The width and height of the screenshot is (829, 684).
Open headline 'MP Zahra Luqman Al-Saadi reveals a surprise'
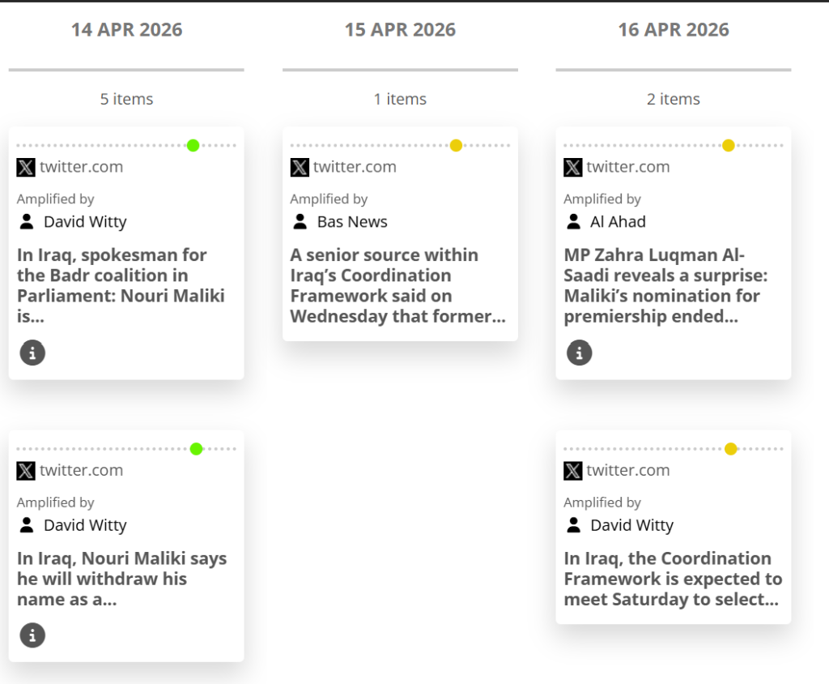click(x=665, y=285)
